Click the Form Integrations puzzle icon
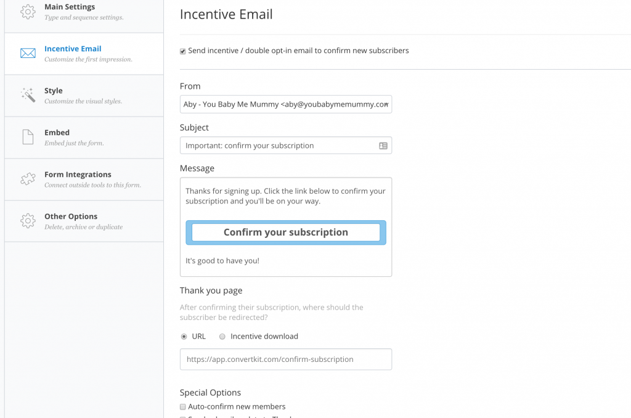Screen dimensions: 631x418 [x=28, y=179]
